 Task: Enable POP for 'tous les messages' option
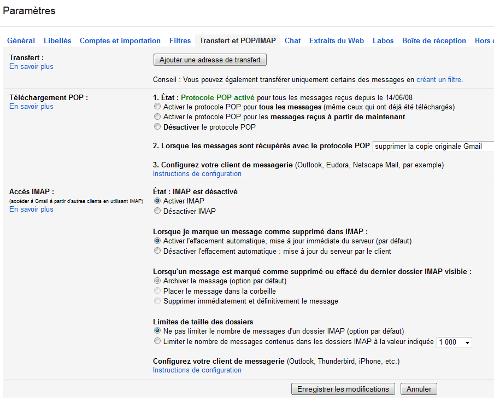[x=157, y=107]
